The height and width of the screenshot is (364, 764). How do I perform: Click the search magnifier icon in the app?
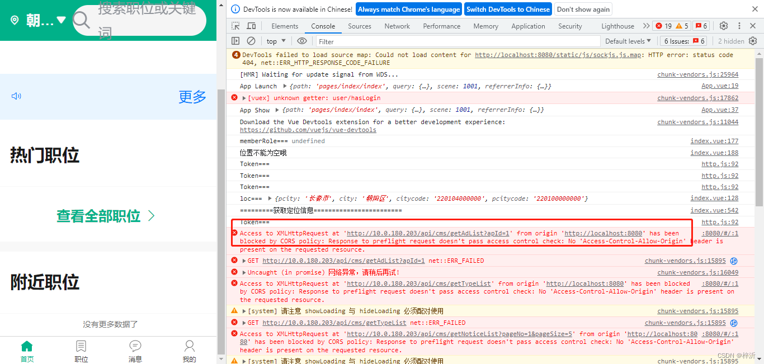point(82,20)
